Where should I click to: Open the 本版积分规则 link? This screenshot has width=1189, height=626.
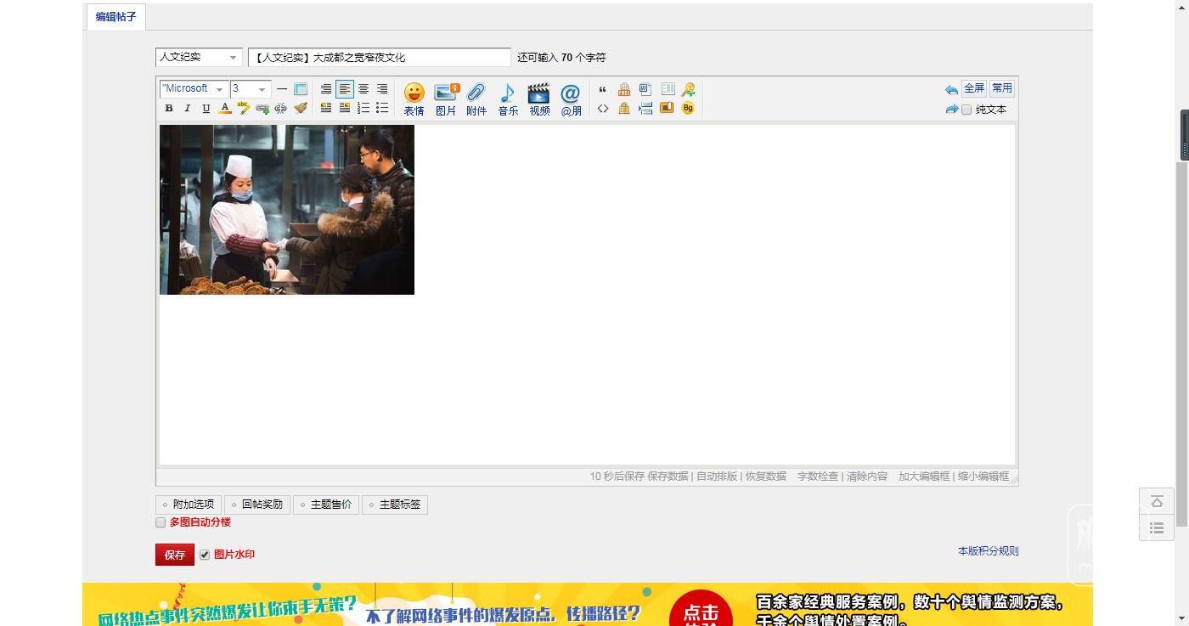(988, 551)
